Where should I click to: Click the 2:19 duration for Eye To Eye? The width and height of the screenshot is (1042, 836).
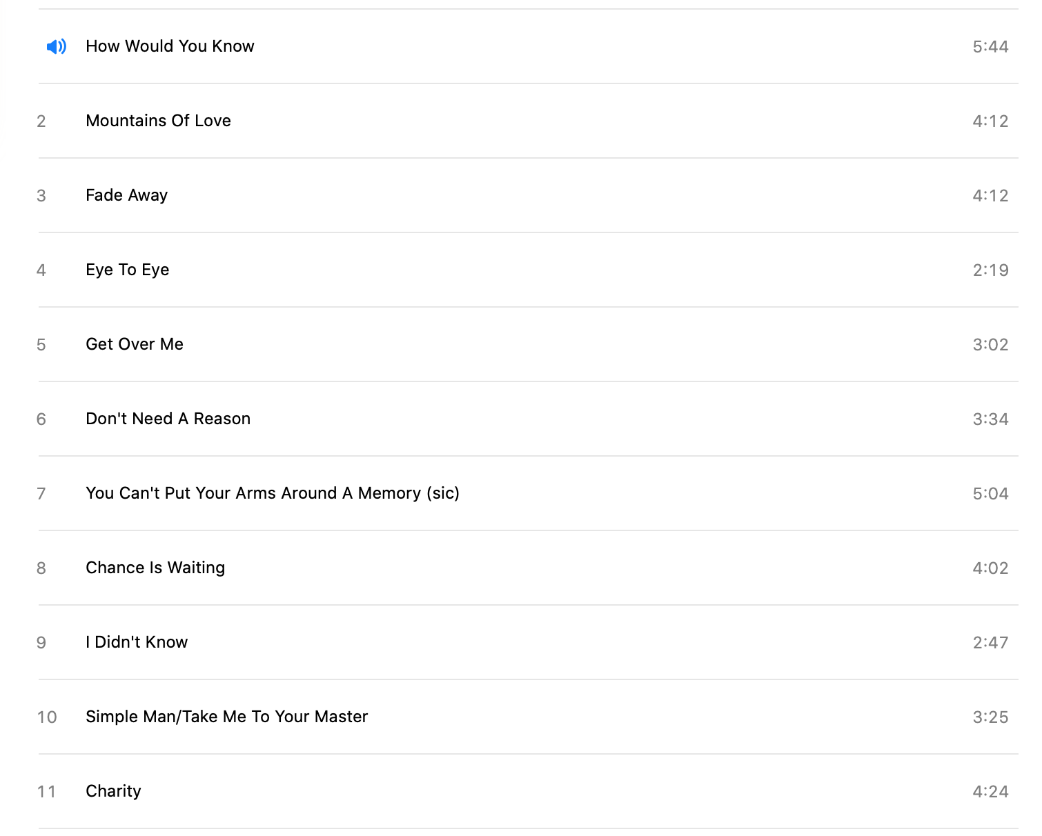990,270
